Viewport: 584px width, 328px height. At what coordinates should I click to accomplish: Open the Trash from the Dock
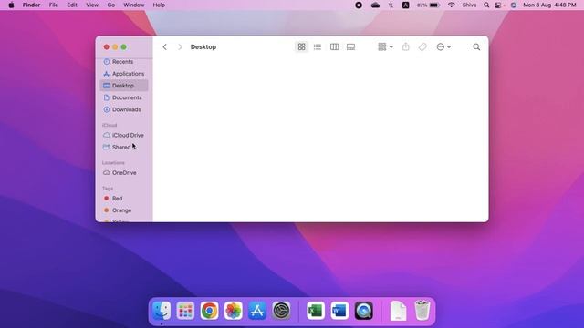tap(422, 311)
